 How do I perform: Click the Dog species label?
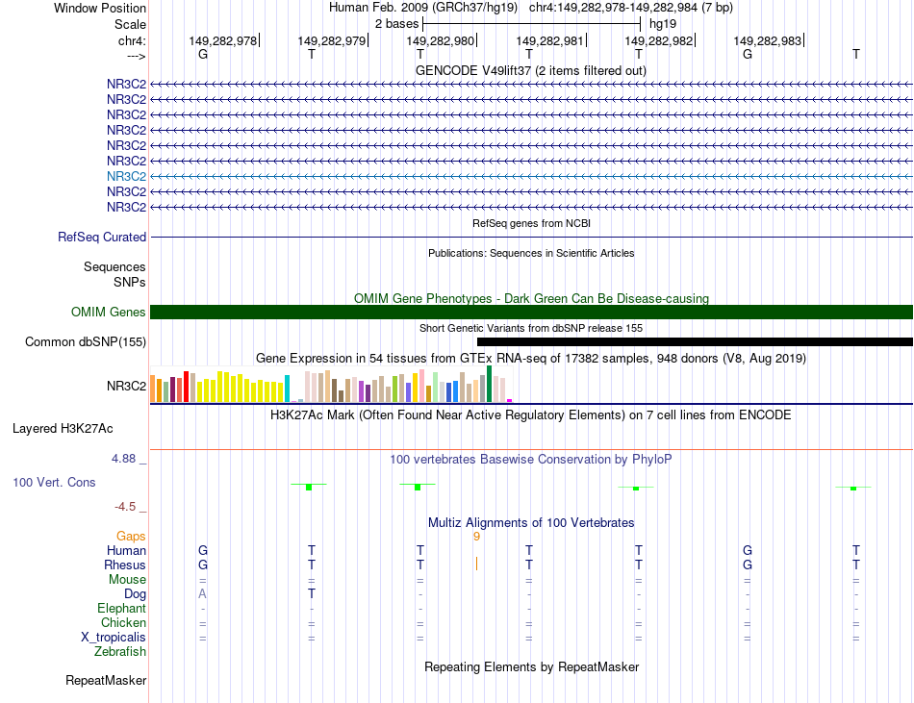[x=136, y=594]
